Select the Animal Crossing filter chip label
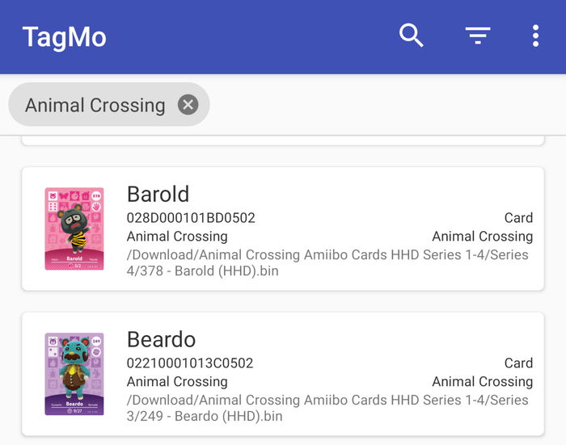Viewport: 566px width, 445px height. coord(95,105)
